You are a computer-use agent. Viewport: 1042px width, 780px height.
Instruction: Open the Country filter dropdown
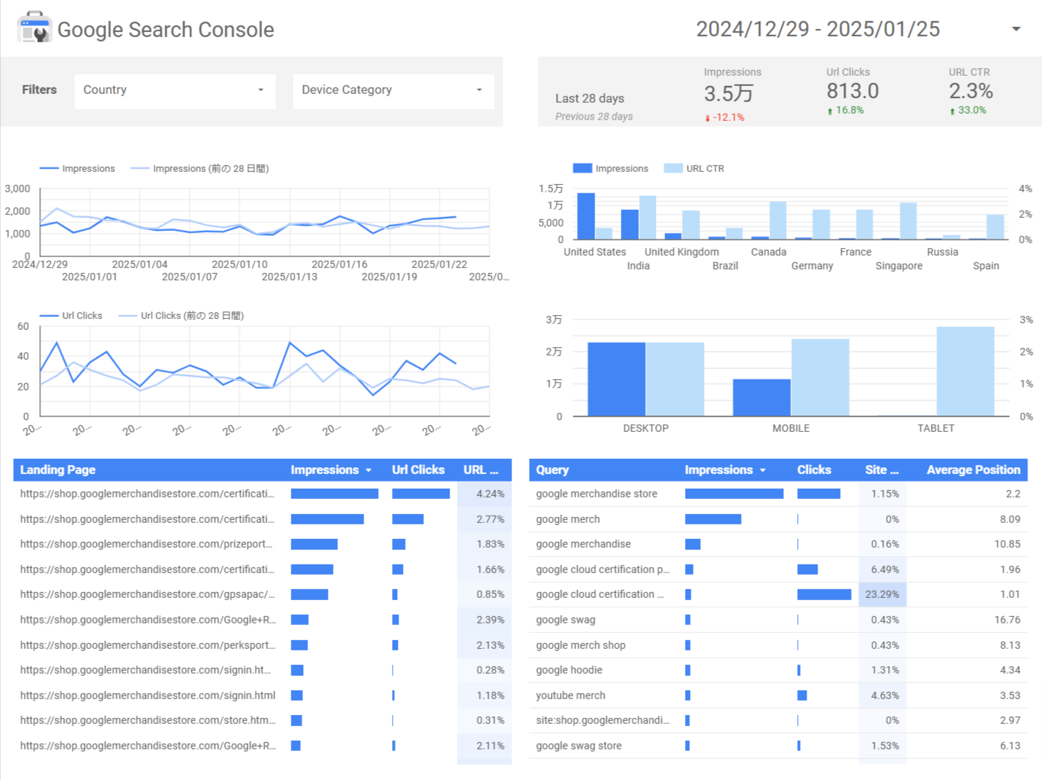tap(175, 90)
